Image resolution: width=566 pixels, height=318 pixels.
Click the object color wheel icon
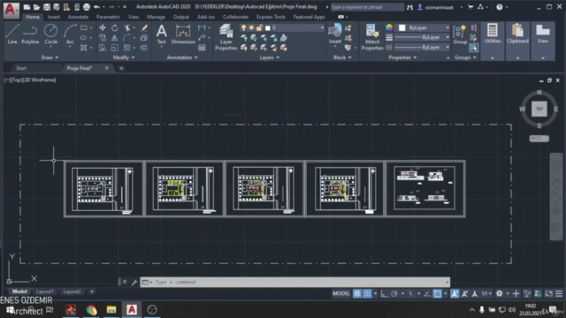(x=389, y=27)
